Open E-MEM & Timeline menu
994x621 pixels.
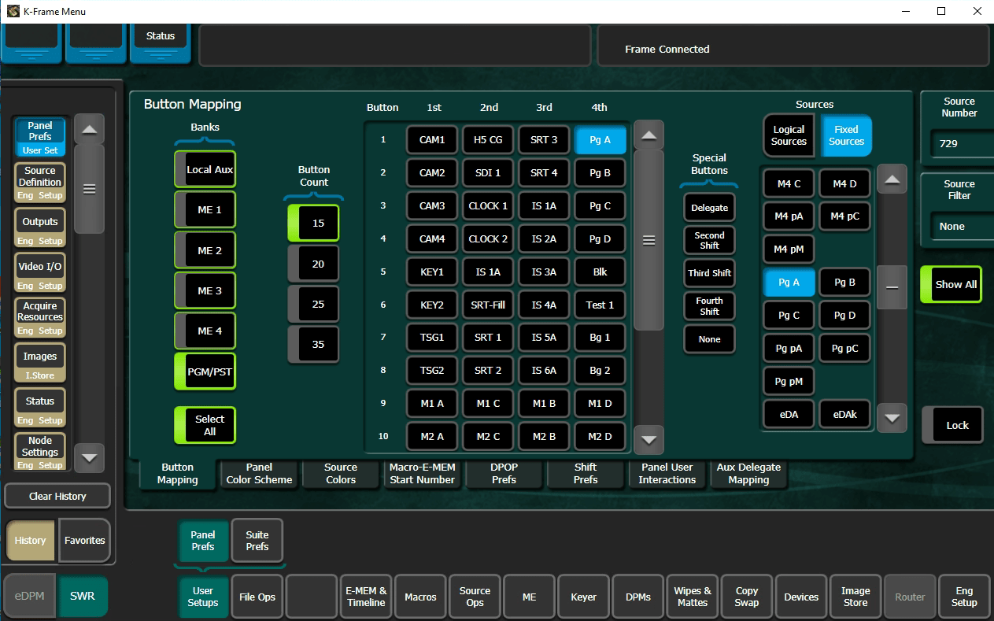tap(366, 597)
